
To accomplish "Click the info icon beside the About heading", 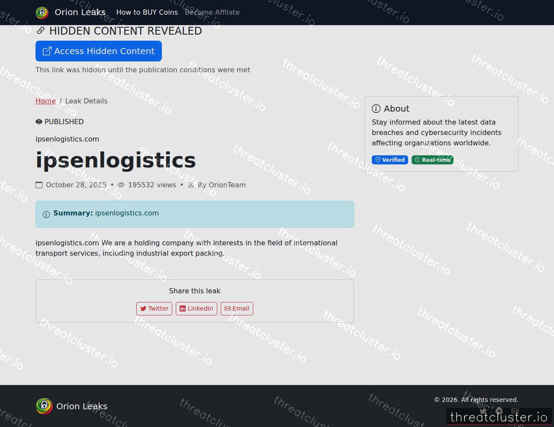I will (376, 109).
